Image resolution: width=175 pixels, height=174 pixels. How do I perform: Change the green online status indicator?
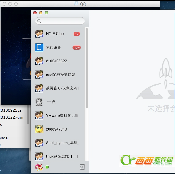coord(47,167)
